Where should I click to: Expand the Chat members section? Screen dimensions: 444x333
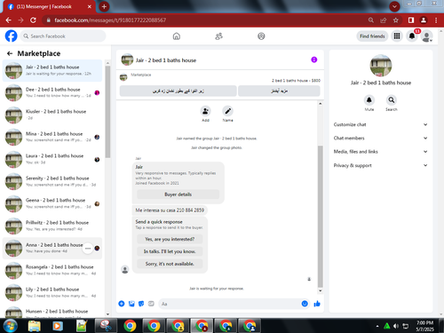click(381, 139)
